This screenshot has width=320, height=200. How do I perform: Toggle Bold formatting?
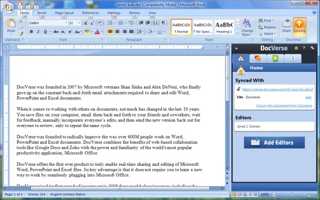click(31, 31)
